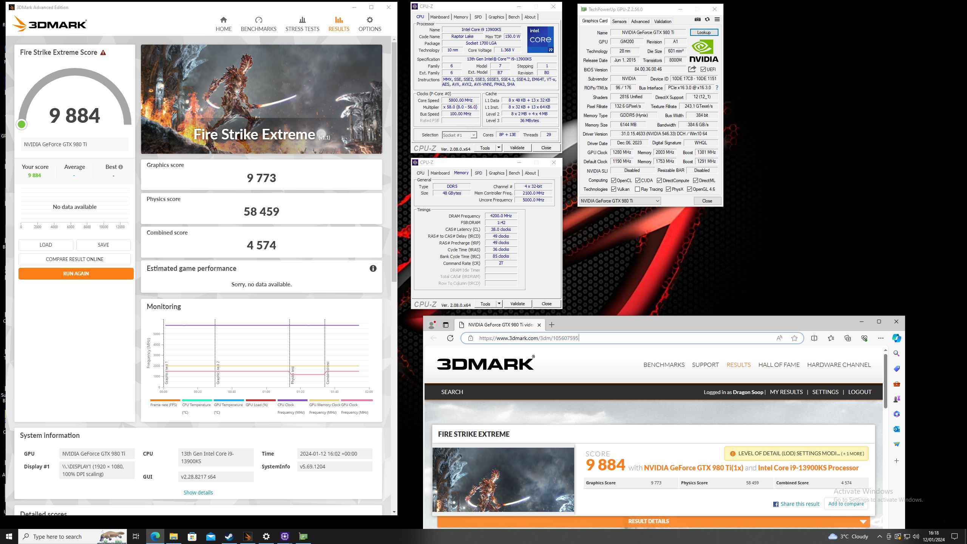Click the Bus Interface question mark in GPU-Z
The width and height of the screenshot is (967, 544).
(x=717, y=88)
